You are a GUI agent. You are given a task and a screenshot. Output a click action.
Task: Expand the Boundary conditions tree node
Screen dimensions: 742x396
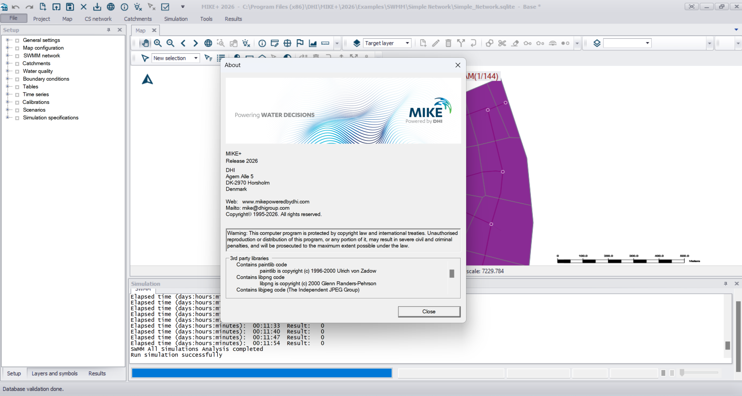(7, 79)
